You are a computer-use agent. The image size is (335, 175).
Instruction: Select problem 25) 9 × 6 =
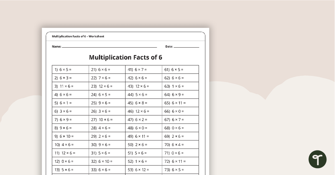101,103
